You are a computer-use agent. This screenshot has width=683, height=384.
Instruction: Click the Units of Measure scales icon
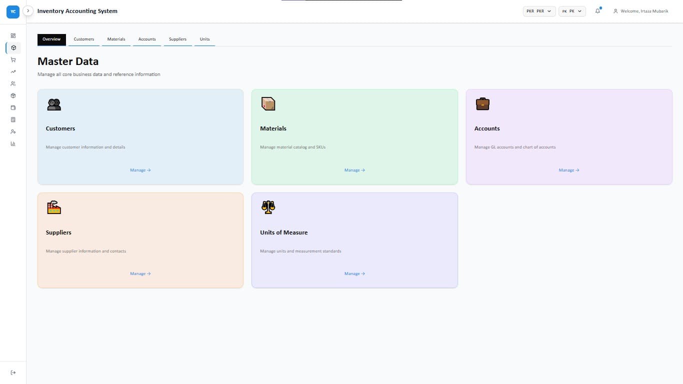268,207
